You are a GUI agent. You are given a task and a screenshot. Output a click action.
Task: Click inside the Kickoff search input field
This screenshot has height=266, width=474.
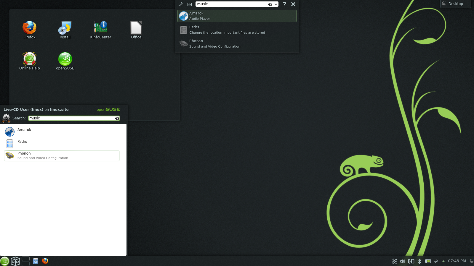pyautogui.click(x=73, y=118)
